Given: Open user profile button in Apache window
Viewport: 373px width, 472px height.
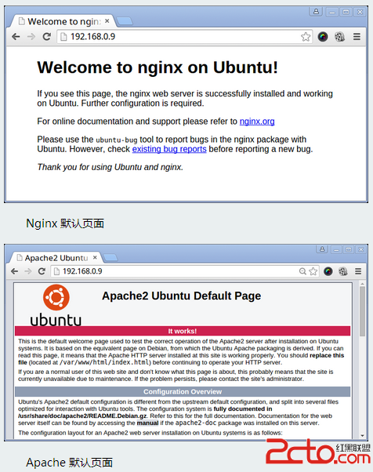Looking at the screenshot, I should pos(322,249).
